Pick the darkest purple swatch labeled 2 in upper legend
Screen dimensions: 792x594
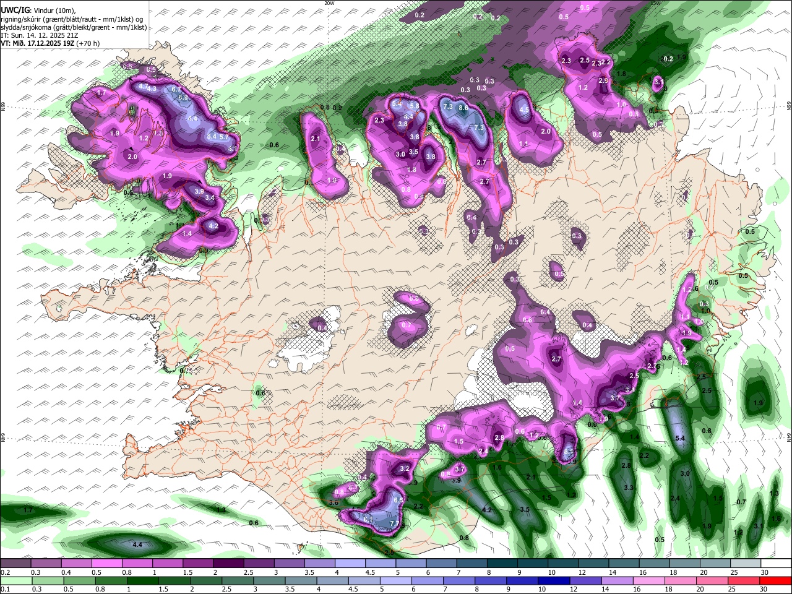tap(228, 563)
